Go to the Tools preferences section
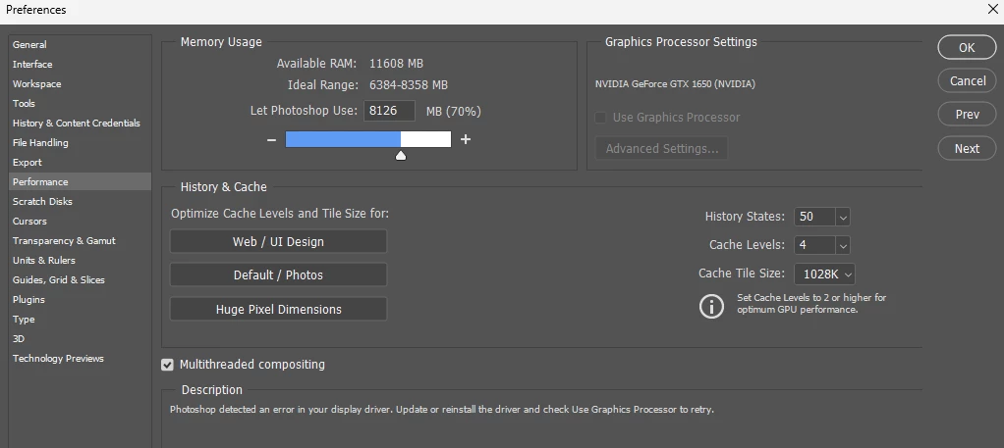This screenshot has height=448, width=1004. point(80,104)
